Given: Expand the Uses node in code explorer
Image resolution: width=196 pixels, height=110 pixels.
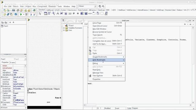Looking at the screenshot, I should pos(64,30).
